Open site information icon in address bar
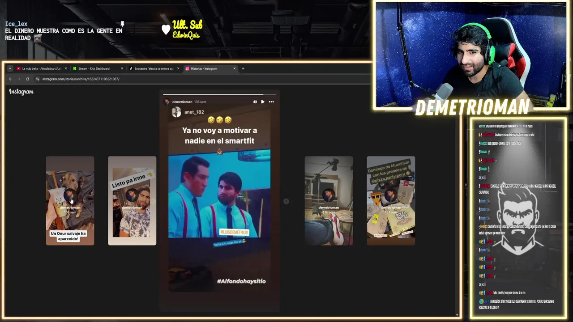The width and height of the screenshot is (573, 322). [x=38, y=79]
